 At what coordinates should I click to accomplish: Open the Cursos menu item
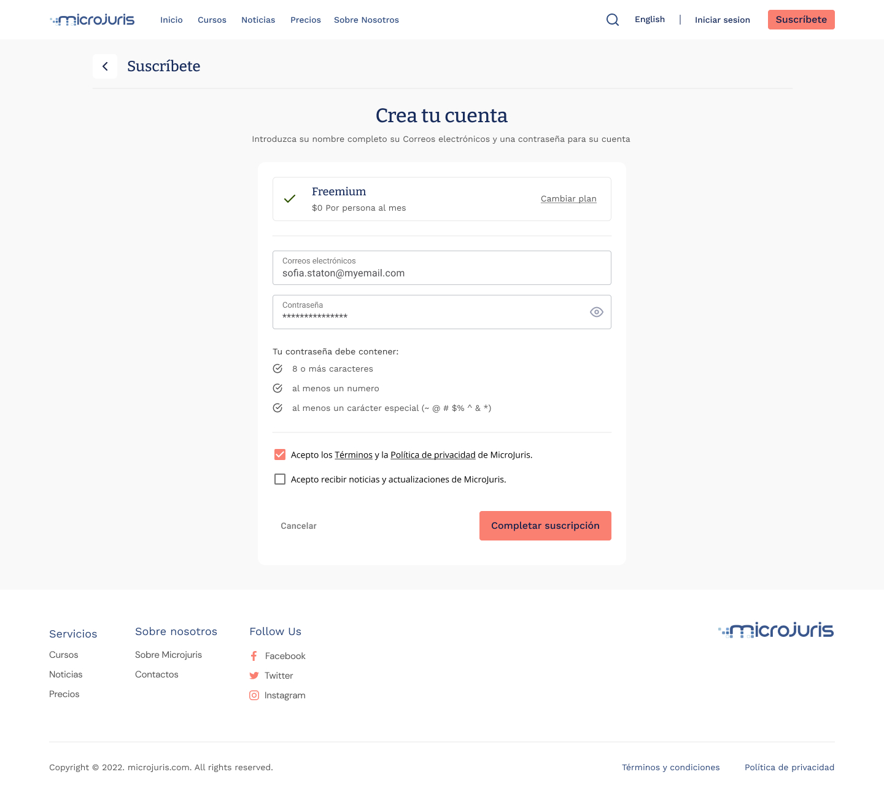point(212,20)
